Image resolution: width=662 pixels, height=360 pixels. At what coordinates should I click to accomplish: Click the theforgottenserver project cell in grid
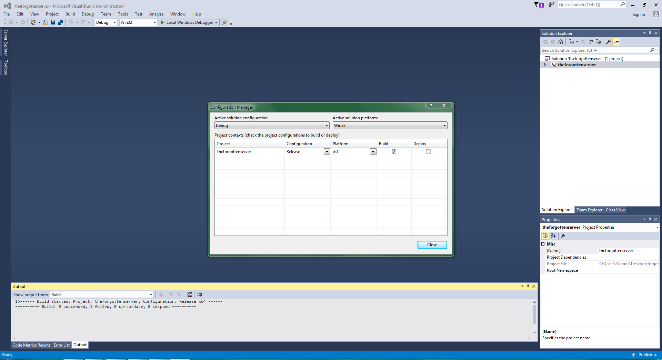(250, 152)
